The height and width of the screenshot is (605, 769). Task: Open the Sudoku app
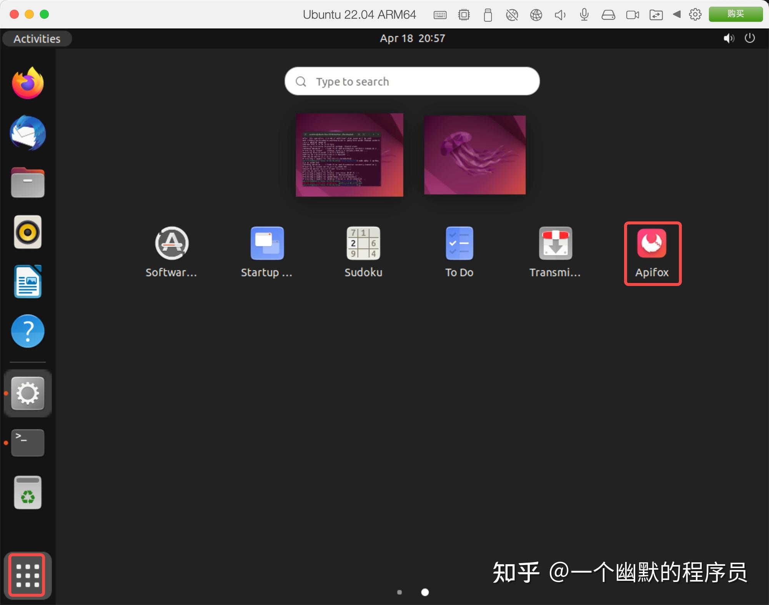point(363,243)
